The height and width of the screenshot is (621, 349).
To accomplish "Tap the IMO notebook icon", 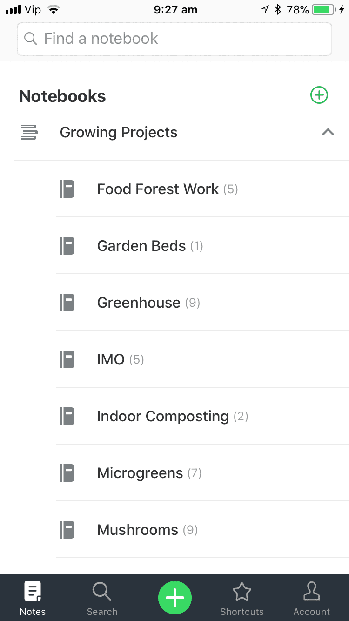I will click(67, 359).
